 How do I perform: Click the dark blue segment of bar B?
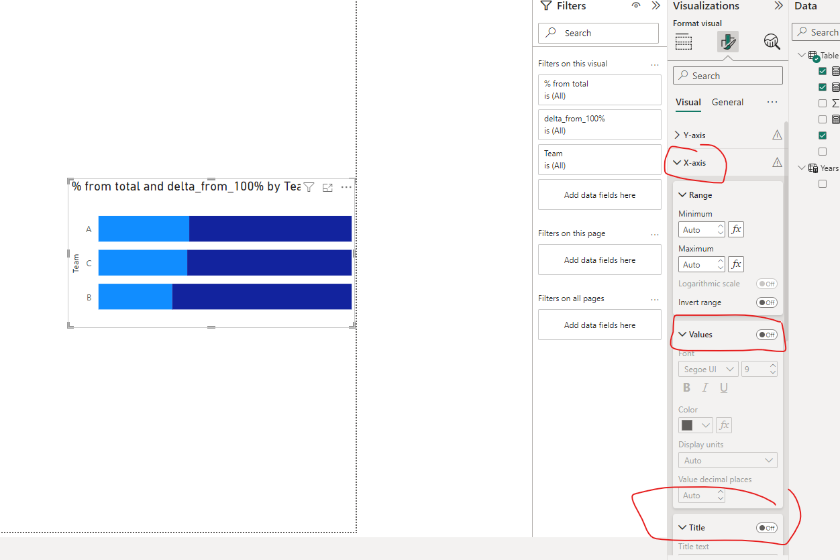point(262,296)
